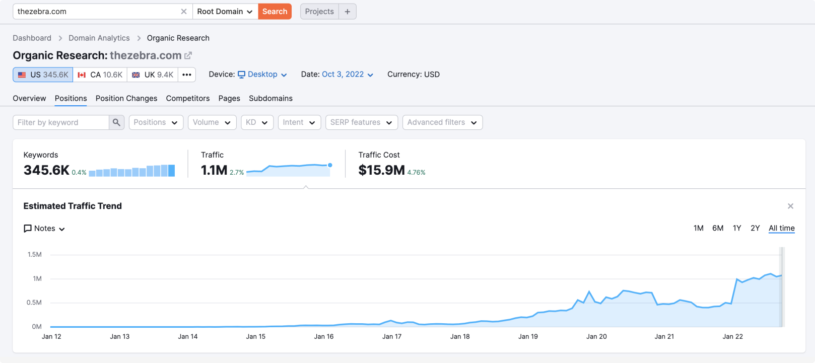Viewport: 815px width, 363px height.
Task: Set trend range to 1Y
Action: coord(737,228)
